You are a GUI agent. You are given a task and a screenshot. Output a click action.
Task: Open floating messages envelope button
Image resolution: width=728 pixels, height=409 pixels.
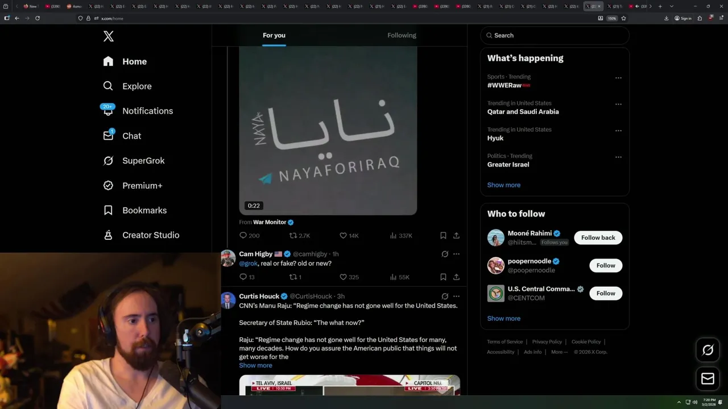click(x=708, y=378)
